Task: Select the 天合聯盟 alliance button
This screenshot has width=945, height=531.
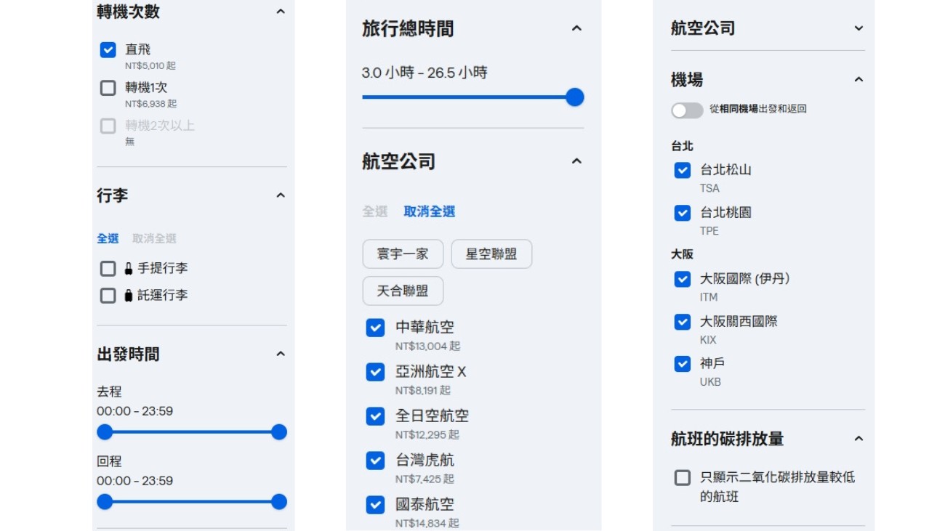Action: tap(403, 291)
